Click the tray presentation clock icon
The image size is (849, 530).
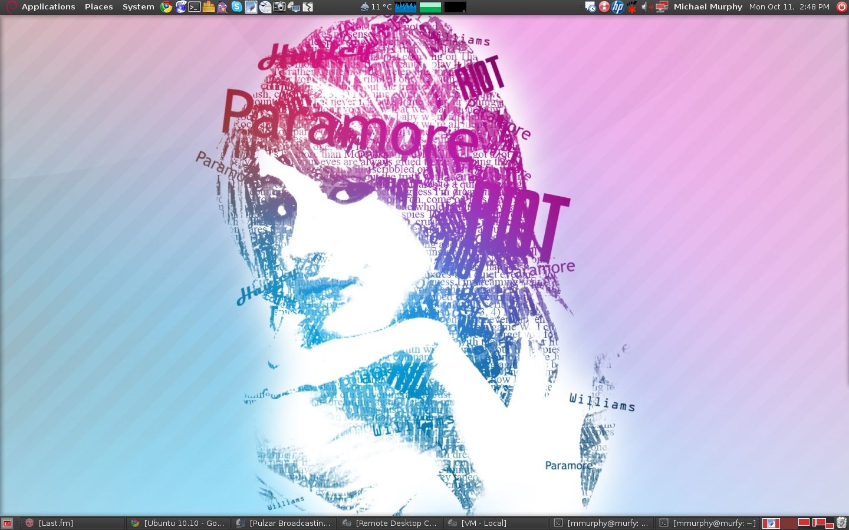point(590,7)
